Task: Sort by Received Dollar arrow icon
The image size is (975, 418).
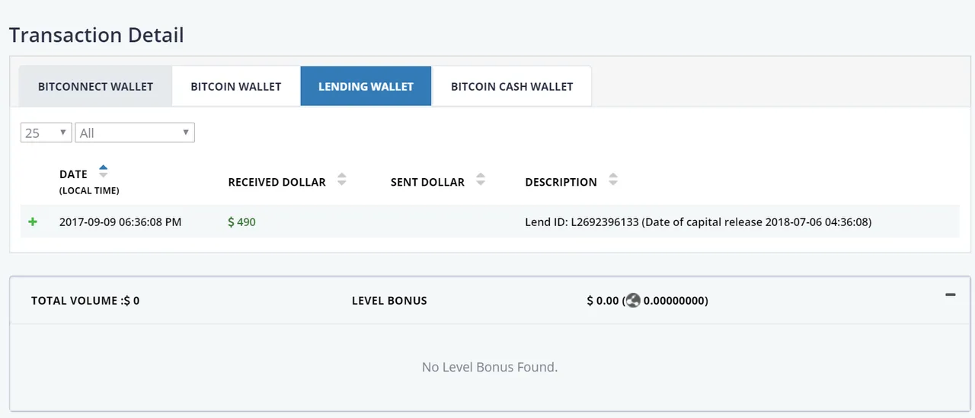Action: (342, 180)
